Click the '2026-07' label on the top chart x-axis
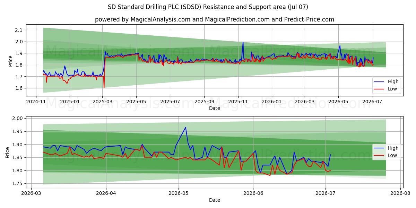This screenshot has height=208, width=416. [372, 103]
